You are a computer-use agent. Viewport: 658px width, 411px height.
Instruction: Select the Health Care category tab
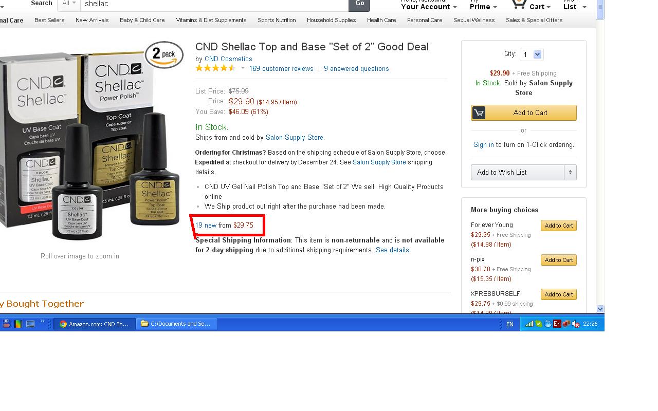[381, 20]
